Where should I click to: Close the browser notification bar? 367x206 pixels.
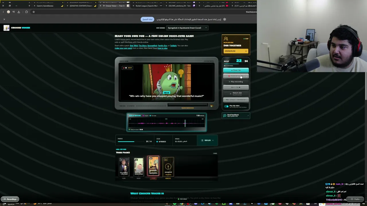(4, 19)
